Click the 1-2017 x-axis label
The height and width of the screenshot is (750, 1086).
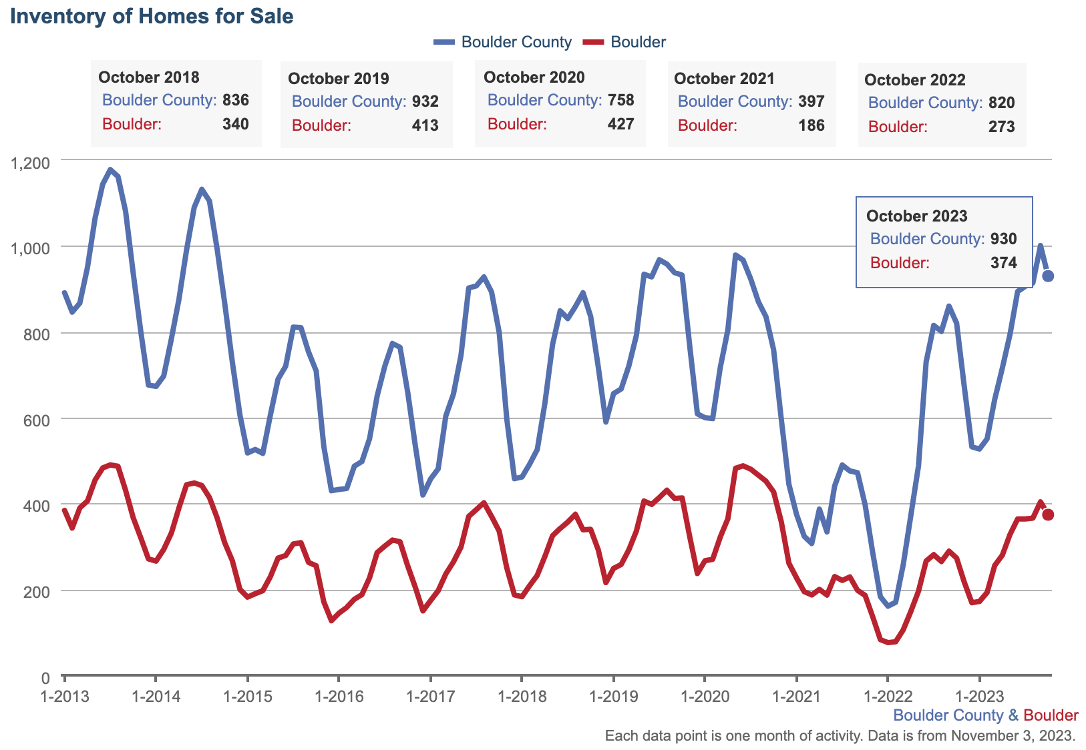pyautogui.click(x=431, y=697)
